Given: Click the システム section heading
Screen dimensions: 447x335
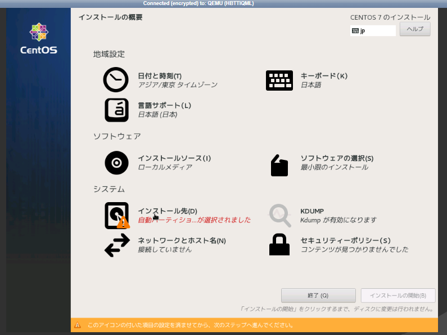Looking at the screenshot, I should (109, 189).
